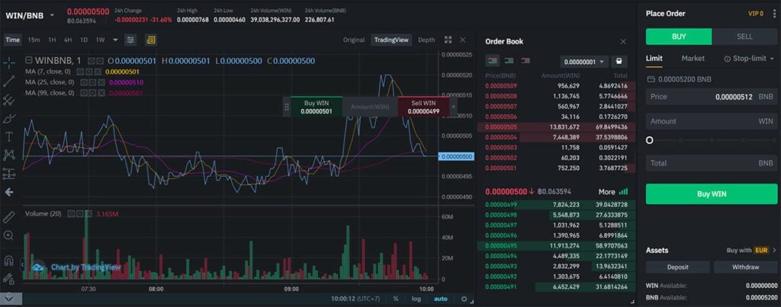Click the icon beside the order book precision selector
This screenshot has width=781, height=307.
(619, 62)
